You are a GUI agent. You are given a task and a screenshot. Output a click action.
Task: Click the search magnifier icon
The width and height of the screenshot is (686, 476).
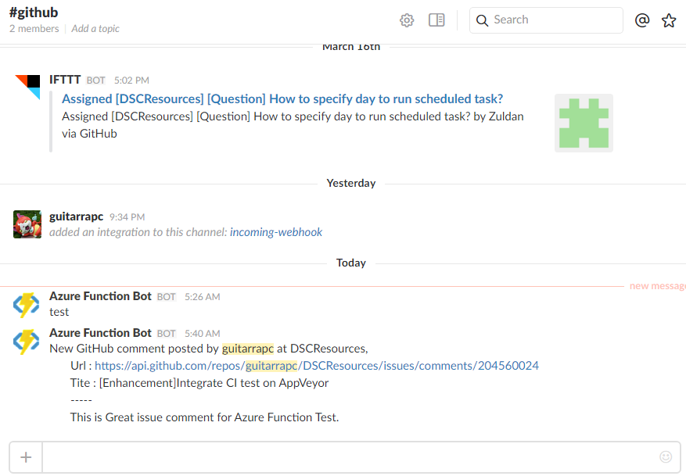click(x=482, y=20)
